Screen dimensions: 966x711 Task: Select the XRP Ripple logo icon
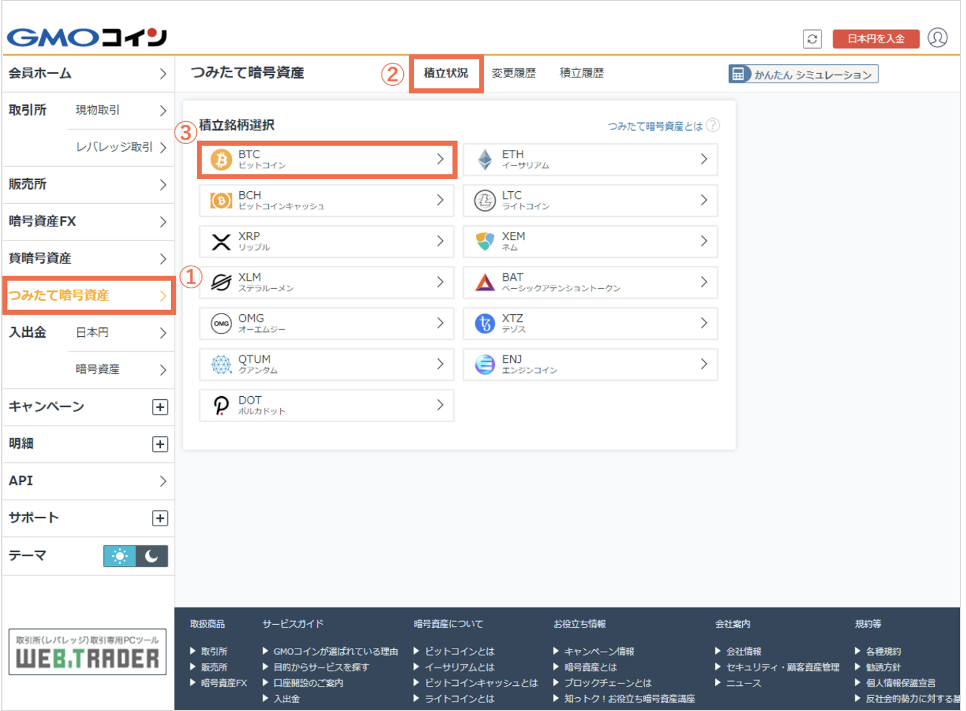click(x=221, y=242)
